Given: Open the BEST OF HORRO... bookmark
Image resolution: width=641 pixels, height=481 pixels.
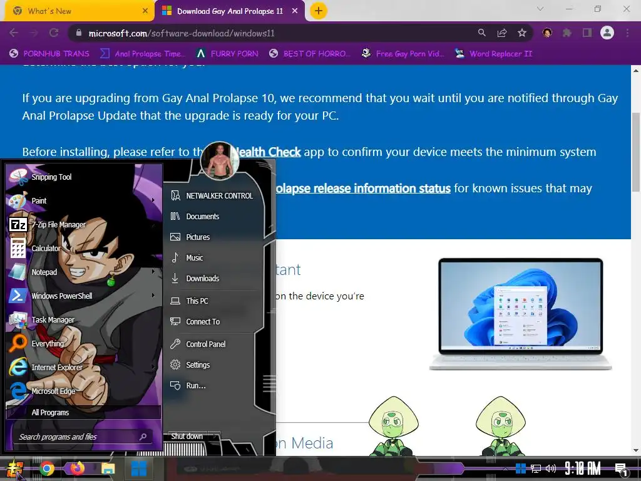Looking at the screenshot, I should (310, 54).
